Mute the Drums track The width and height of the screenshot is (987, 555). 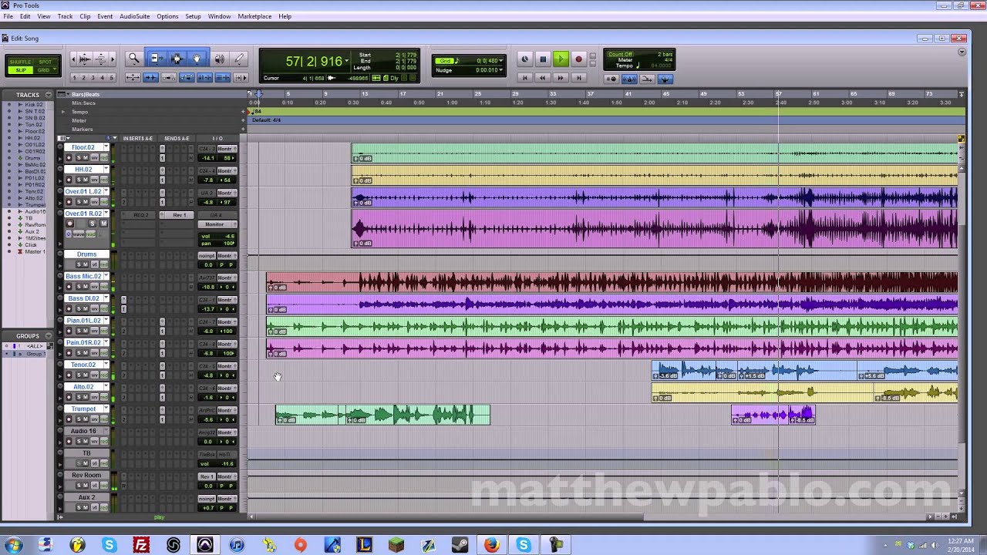tap(86, 264)
